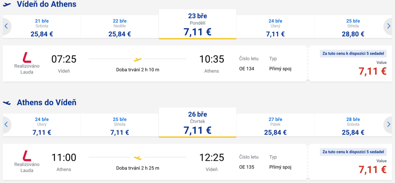Click the outbound airplane icon beside Vídeň do Athens
This screenshot has width=395, height=183.
point(7,5)
